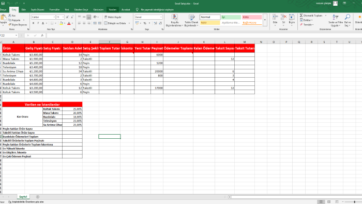Apply the Bağlı Hücre cell style

pyautogui.click(x=252, y=23)
